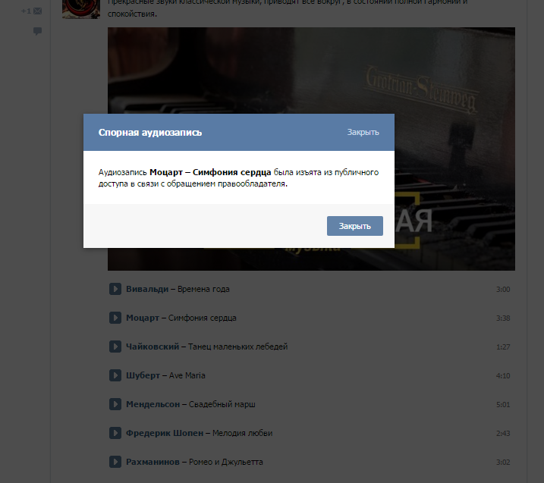Play Чайковский – Танец маленьких лебедей track
The width and height of the screenshot is (544, 483).
115,347
